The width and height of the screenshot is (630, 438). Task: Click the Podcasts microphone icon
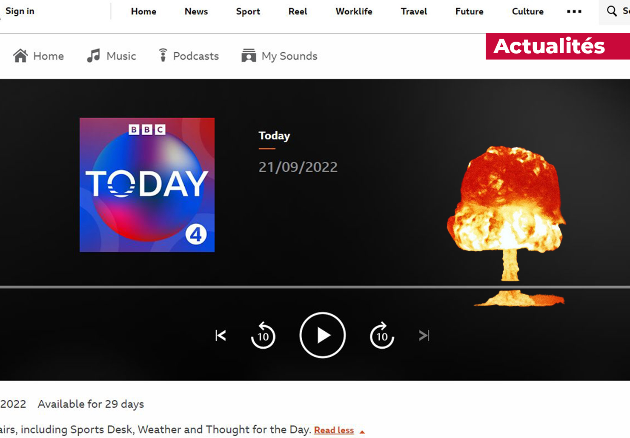pos(163,55)
